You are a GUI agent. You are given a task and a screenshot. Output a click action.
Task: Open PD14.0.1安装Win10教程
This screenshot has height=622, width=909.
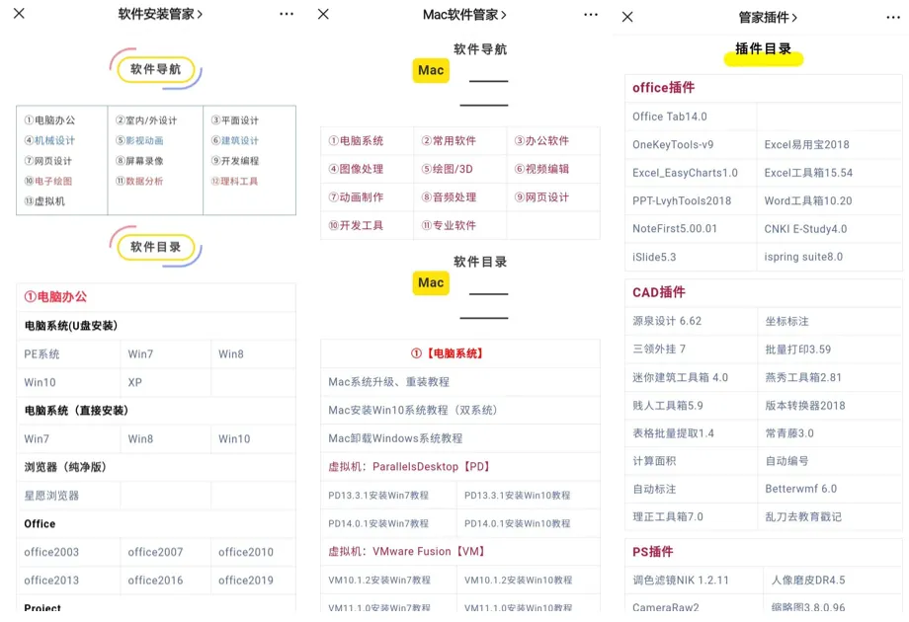[x=517, y=523]
